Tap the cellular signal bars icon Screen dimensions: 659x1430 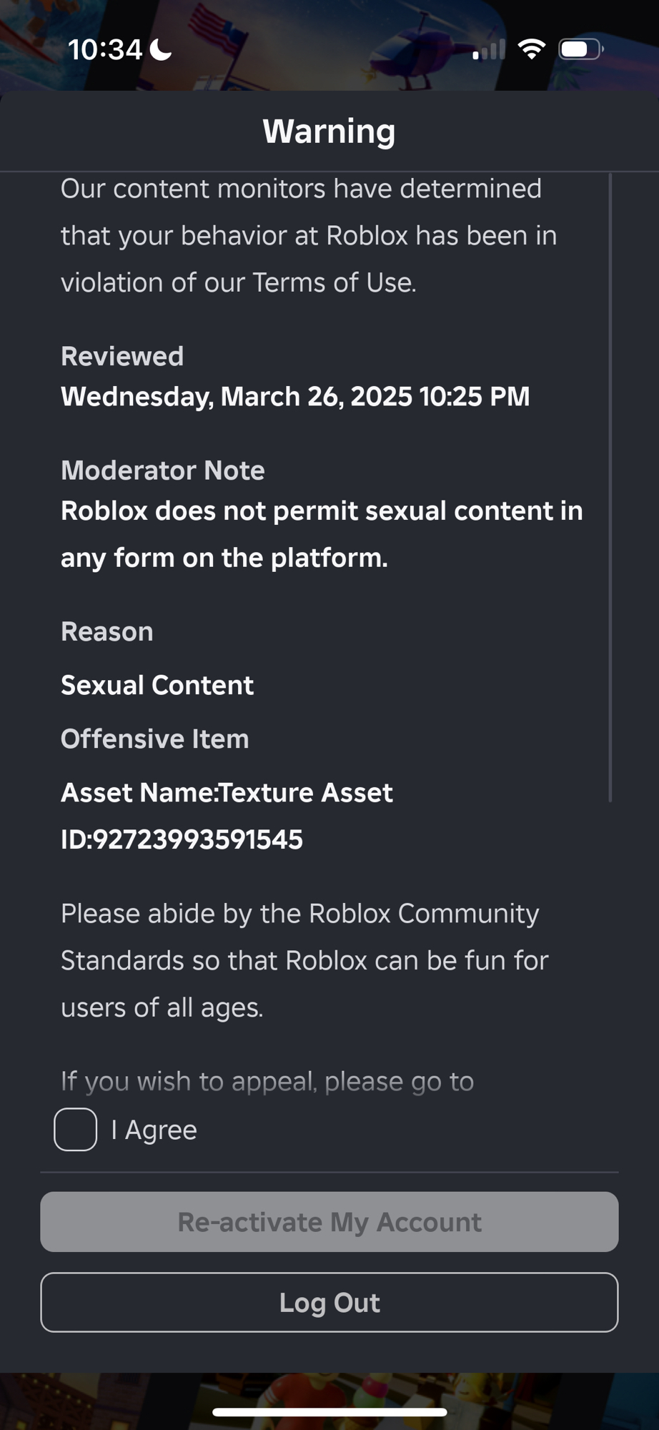pyautogui.click(x=489, y=50)
